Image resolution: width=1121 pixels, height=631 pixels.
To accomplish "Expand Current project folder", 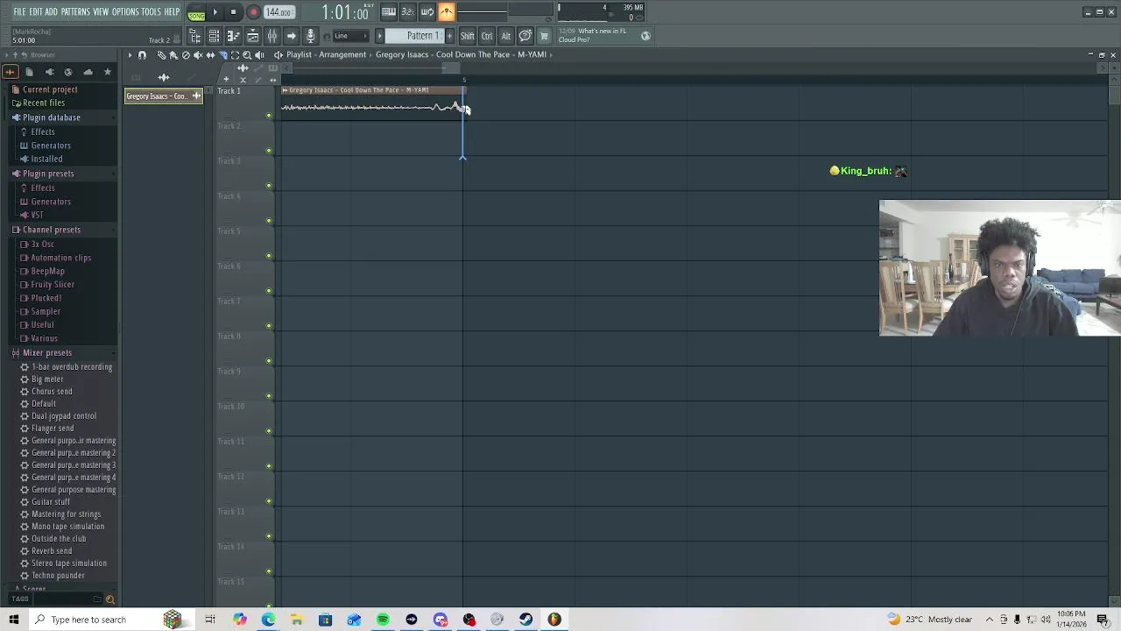I will [50, 89].
